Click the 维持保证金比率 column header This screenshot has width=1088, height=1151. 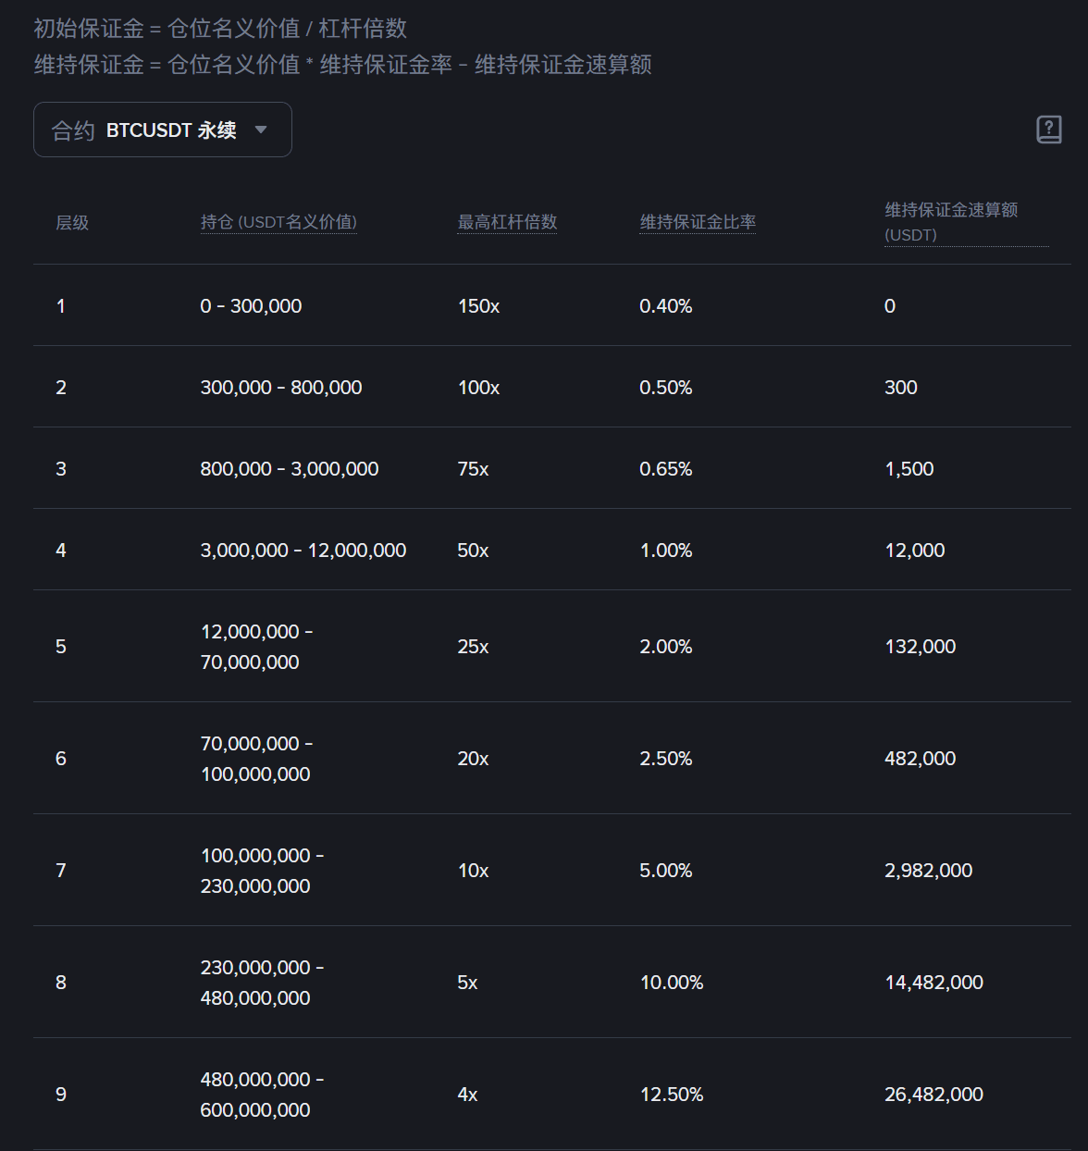click(698, 222)
